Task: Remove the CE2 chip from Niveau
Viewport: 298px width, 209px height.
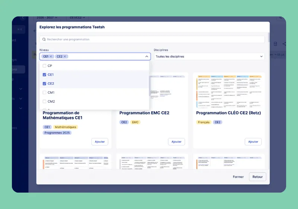Action: pos(65,56)
